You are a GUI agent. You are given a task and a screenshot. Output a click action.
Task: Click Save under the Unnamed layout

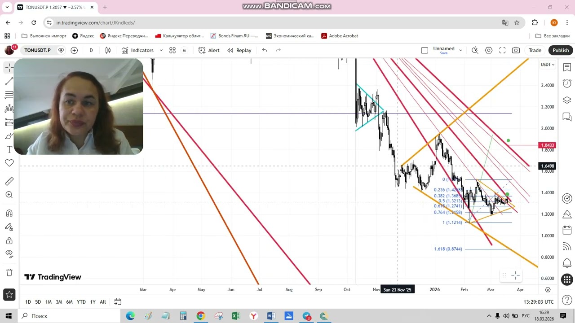(444, 53)
